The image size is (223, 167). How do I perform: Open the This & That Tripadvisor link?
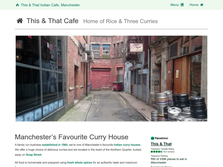point(161,144)
